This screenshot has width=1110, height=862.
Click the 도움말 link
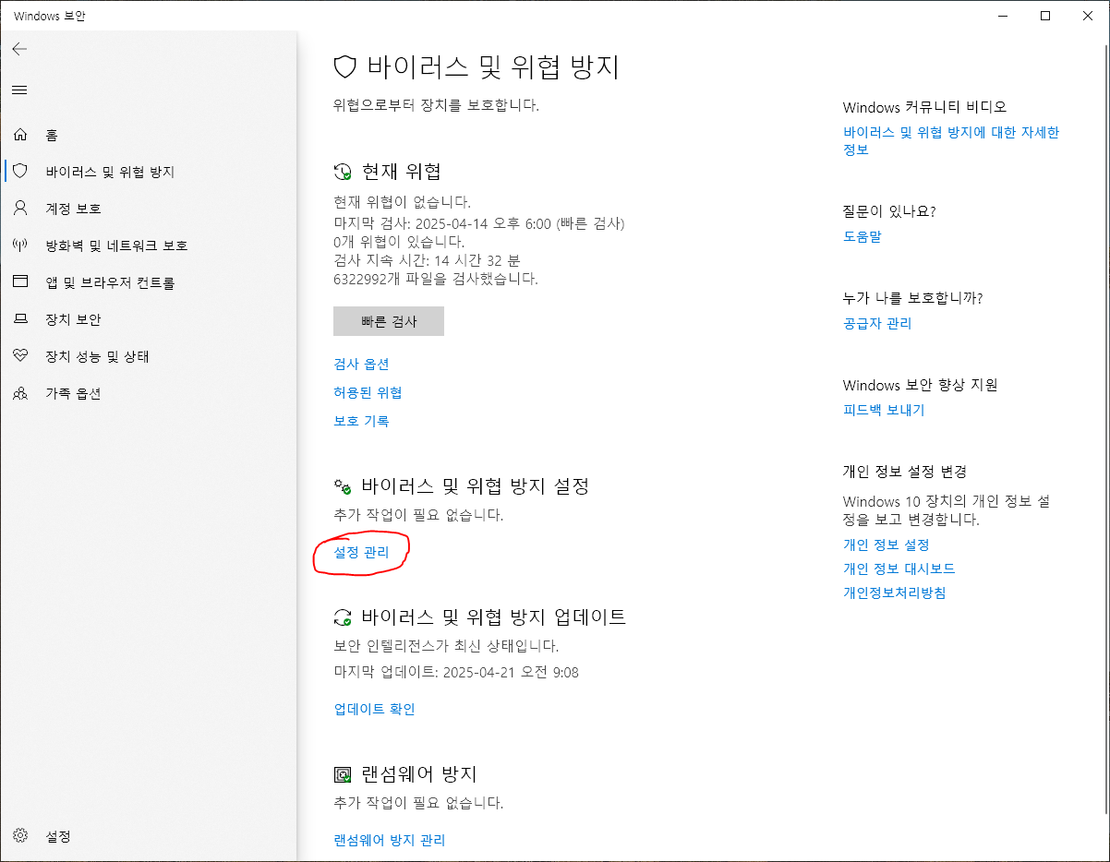point(862,236)
